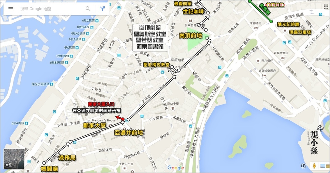Click the library icon above 何東圖書館
This screenshot has height=173, width=330.
[190, 21]
